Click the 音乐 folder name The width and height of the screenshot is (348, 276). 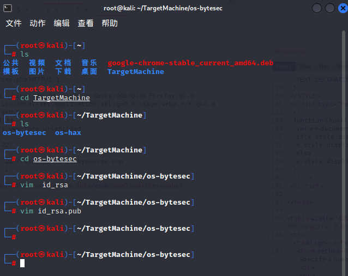coord(89,63)
